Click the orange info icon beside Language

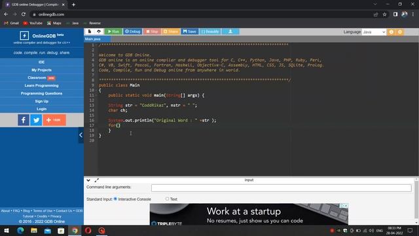click(392, 32)
